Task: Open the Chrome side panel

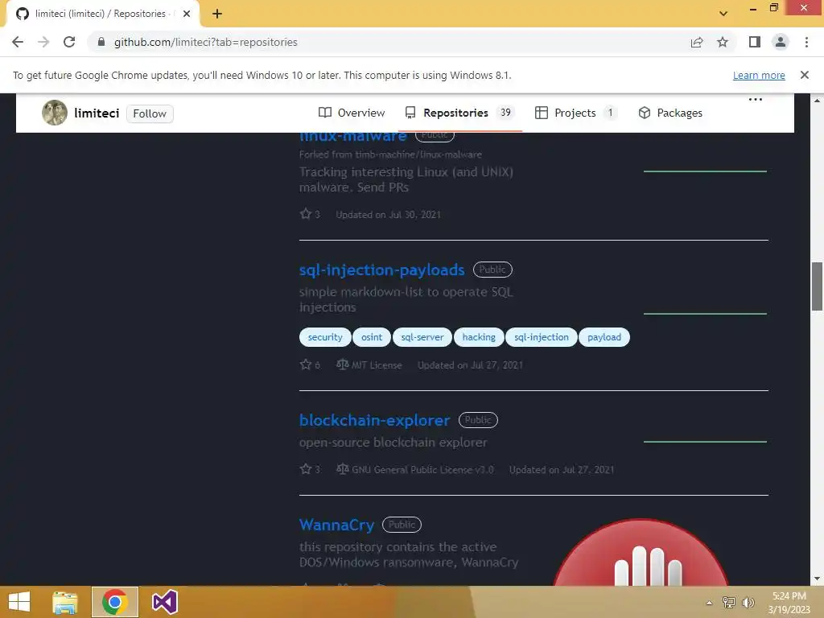Action: [x=755, y=42]
